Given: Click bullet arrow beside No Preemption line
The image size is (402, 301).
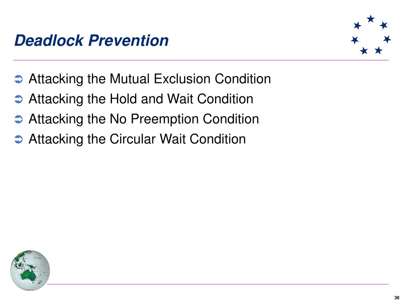Looking at the screenshot, I should click(x=18, y=119).
